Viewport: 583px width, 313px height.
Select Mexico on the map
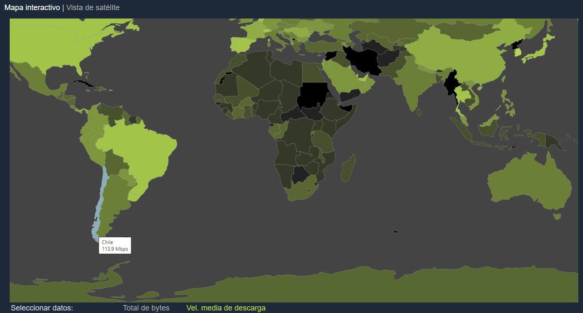pyautogui.click(x=36, y=80)
